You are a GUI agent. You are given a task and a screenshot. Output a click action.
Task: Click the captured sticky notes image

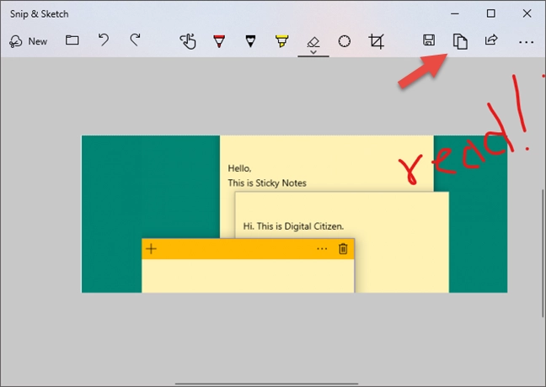(294, 214)
